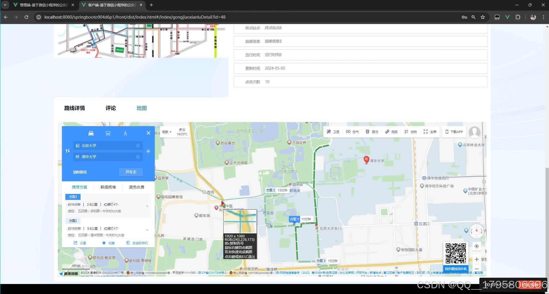Switch map to 全屏 fullscreen
Screen dimensions: 549x294
[430, 132]
